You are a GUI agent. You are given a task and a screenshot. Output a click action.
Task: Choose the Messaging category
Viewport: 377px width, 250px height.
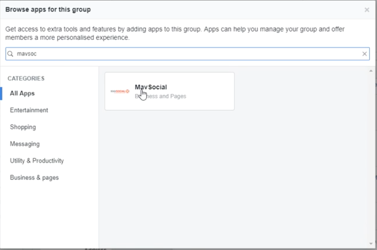point(25,144)
